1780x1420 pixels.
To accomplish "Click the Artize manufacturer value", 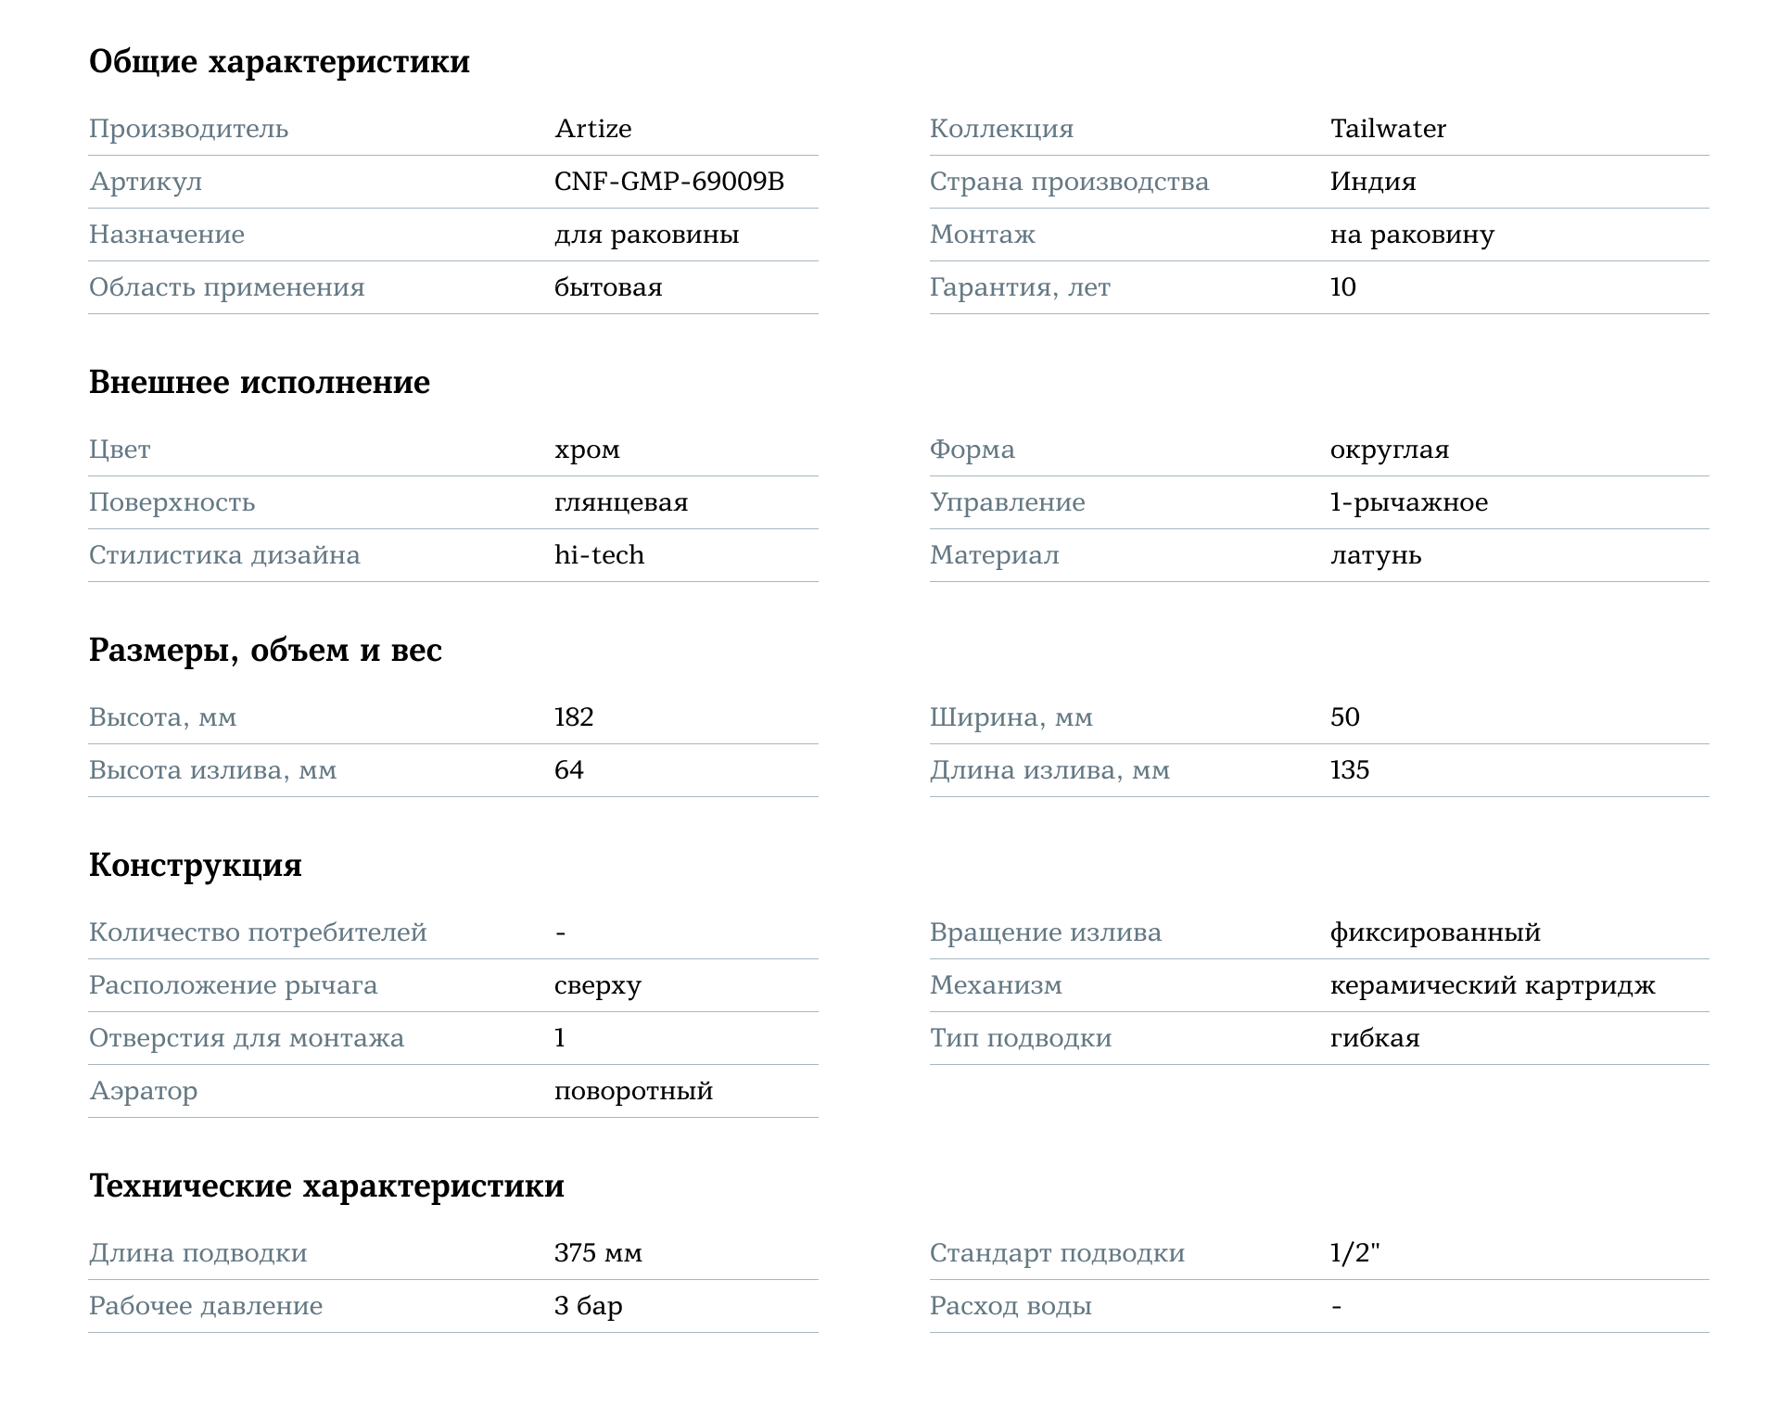I will [x=592, y=129].
